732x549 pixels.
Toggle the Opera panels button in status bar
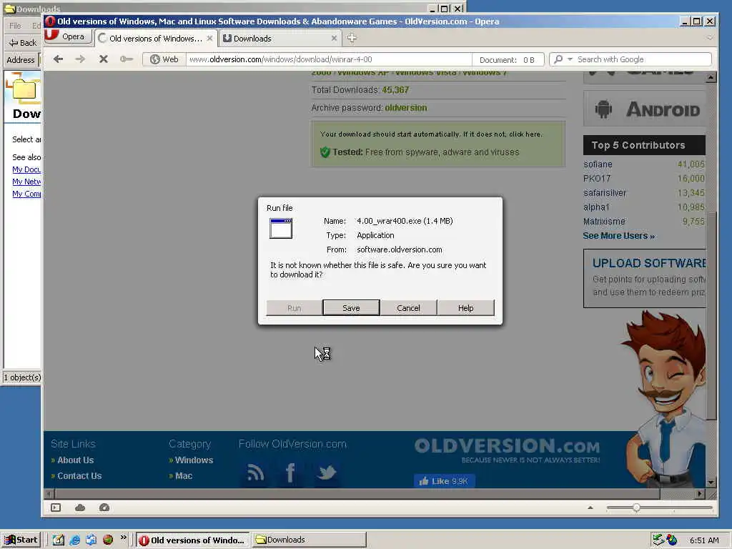tap(56, 508)
